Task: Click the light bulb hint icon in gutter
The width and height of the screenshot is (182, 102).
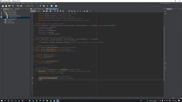Action: pos(32,78)
